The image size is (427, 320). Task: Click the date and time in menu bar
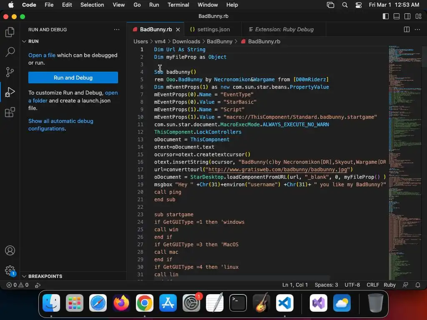[x=394, y=5]
